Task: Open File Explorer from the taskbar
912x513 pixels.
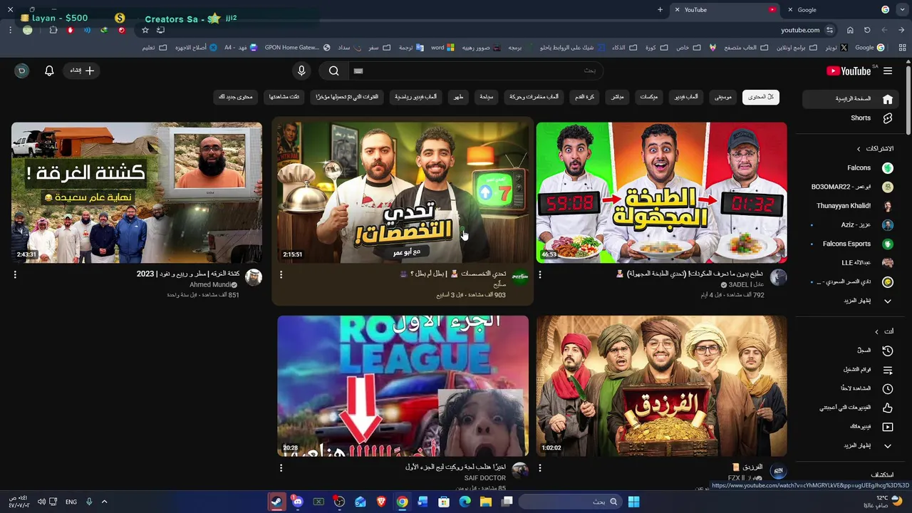Action: [486, 502]
